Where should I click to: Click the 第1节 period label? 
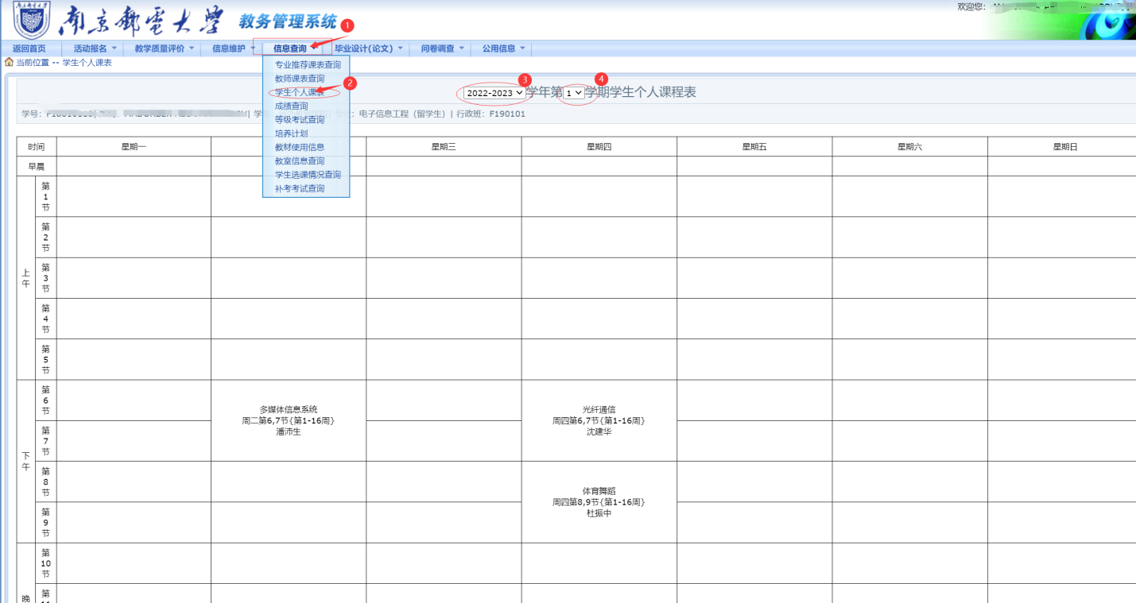coord(45,196)
